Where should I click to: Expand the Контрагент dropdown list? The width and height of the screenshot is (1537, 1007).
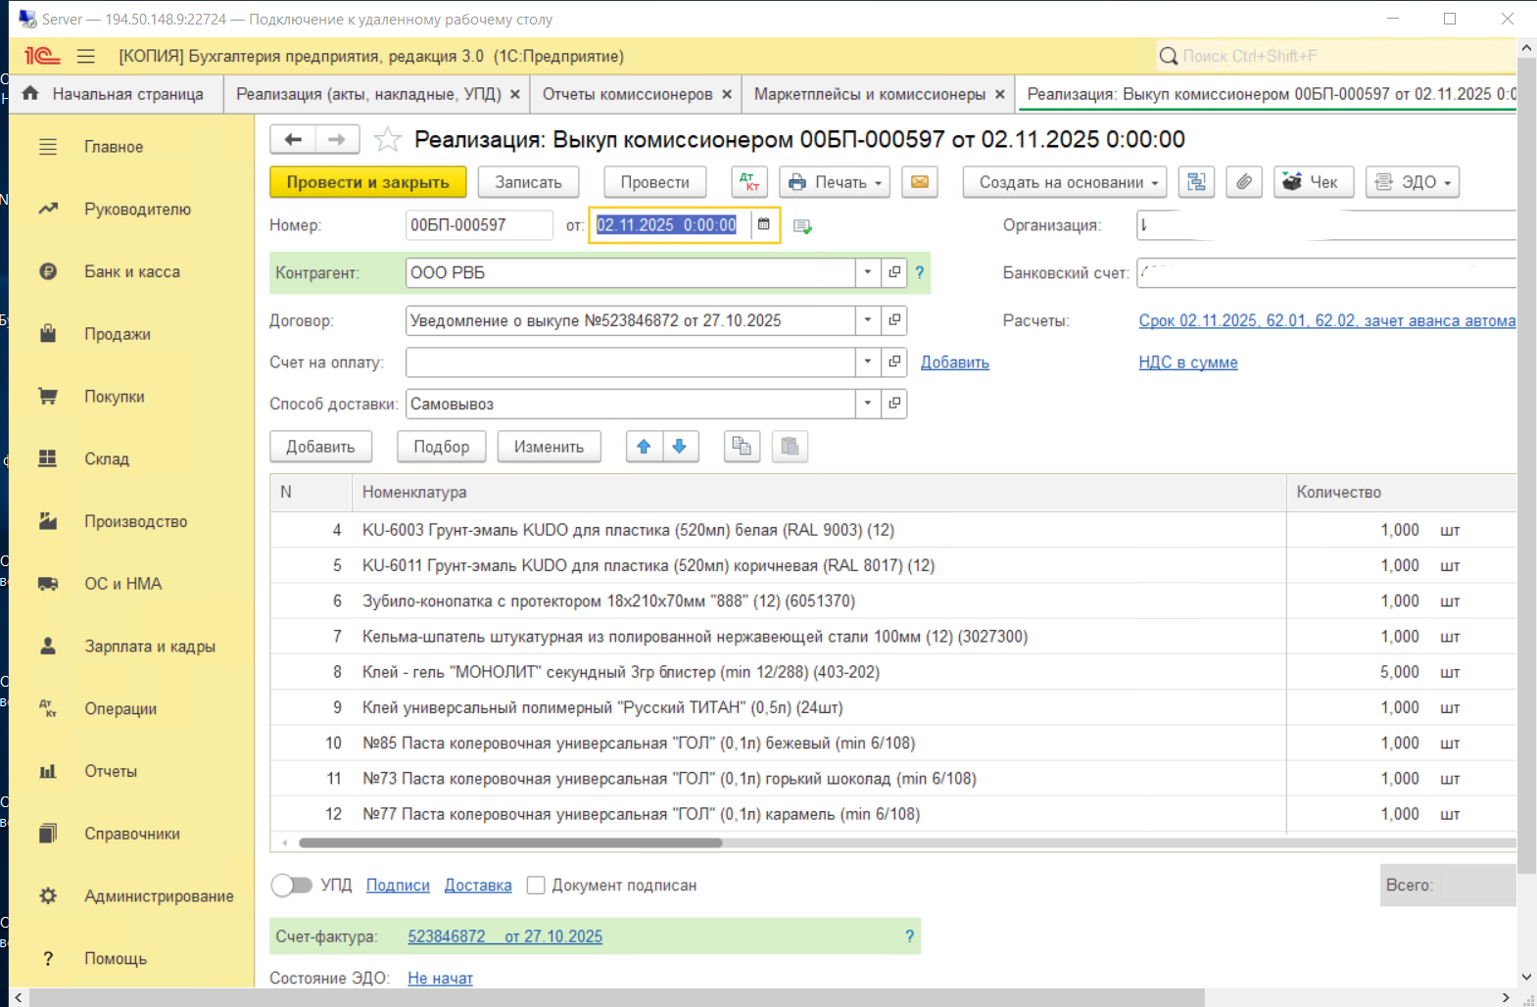[x=867, y=272]
